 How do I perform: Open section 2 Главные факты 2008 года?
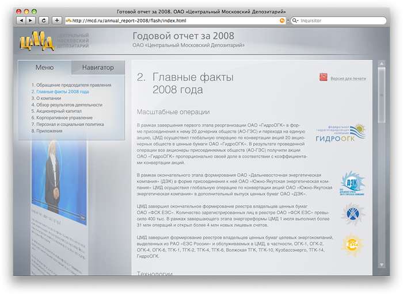tap(60, 91)
